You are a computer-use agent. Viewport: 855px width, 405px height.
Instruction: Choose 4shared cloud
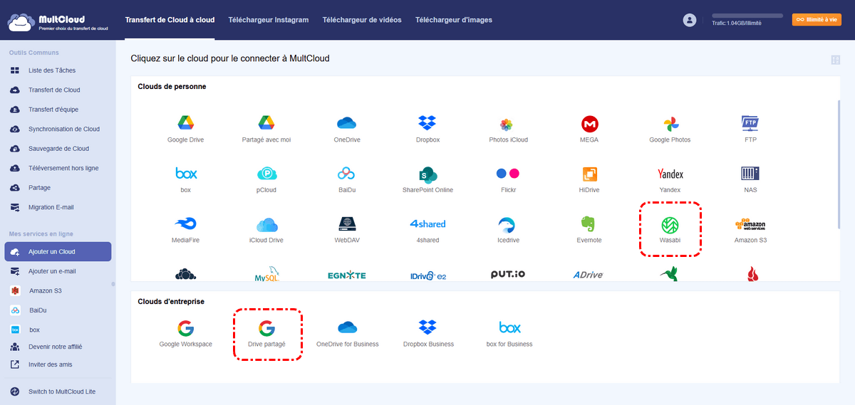click(427, 229)
